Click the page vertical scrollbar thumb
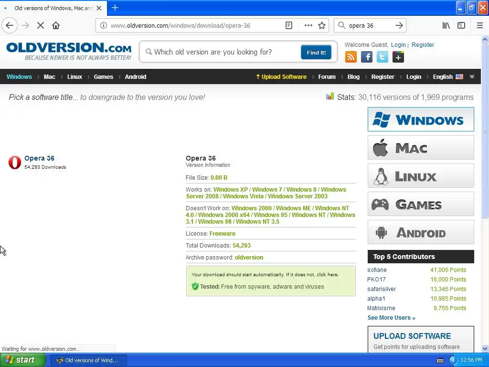 tap(485, 131)
